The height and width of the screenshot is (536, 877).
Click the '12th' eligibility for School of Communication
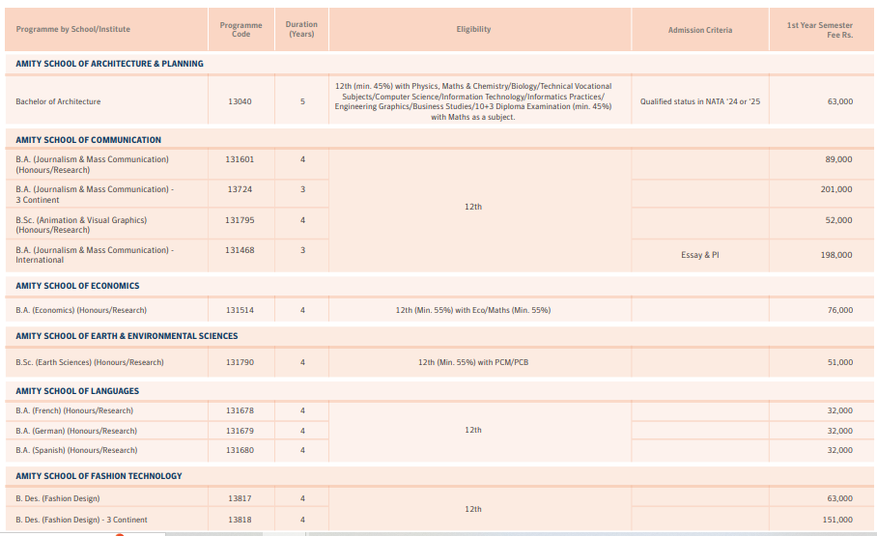click(473, 207)
